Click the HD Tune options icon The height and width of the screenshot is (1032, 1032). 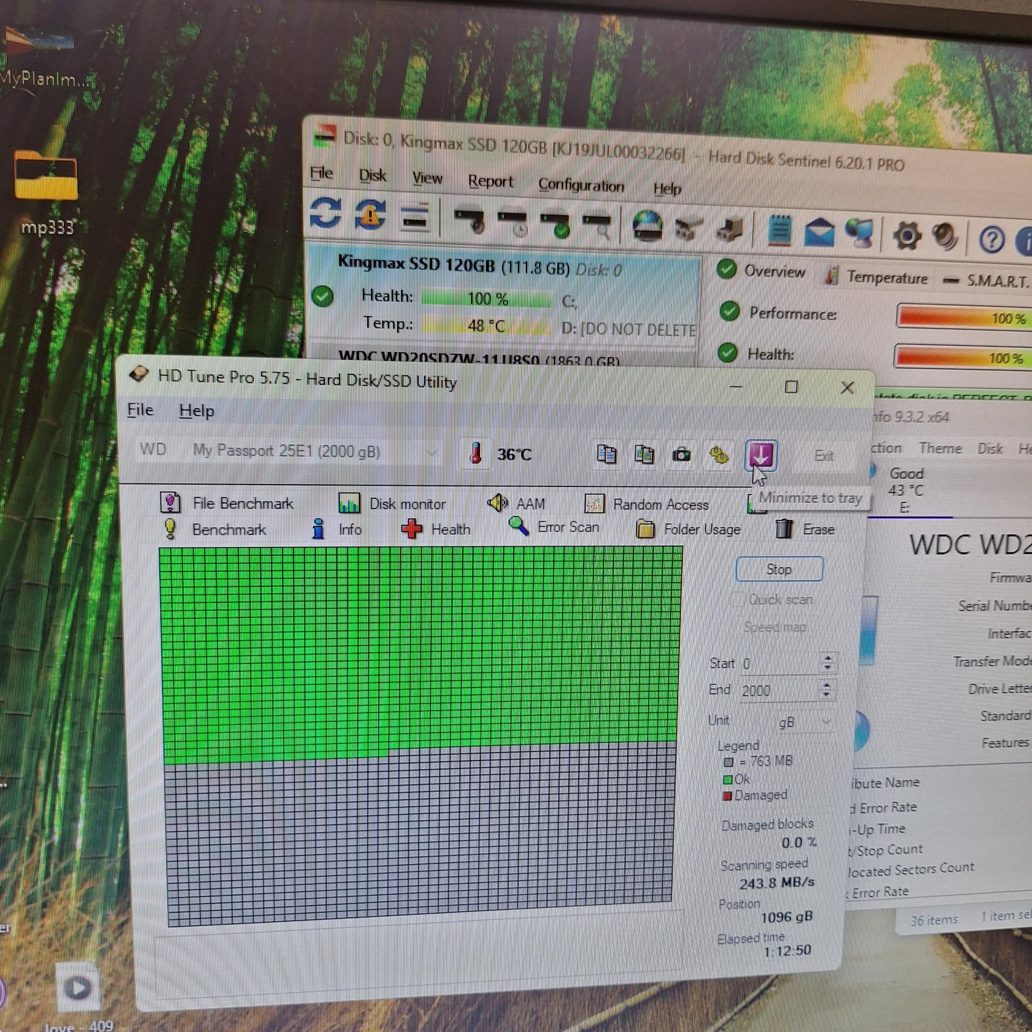click(x=719, y=455)
